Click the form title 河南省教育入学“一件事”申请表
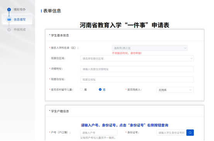Image resolution: width=214 pixels, height=141 pixels. point(125,25)
